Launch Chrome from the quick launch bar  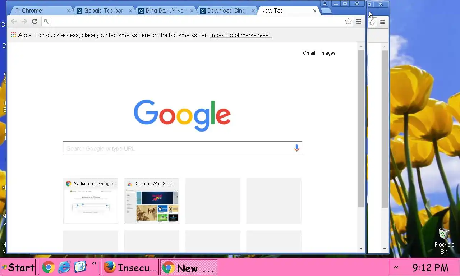click(x=49, y=267)
